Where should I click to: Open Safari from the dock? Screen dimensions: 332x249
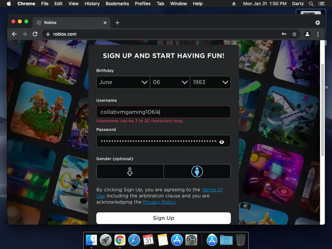click(x=134, y=240)
